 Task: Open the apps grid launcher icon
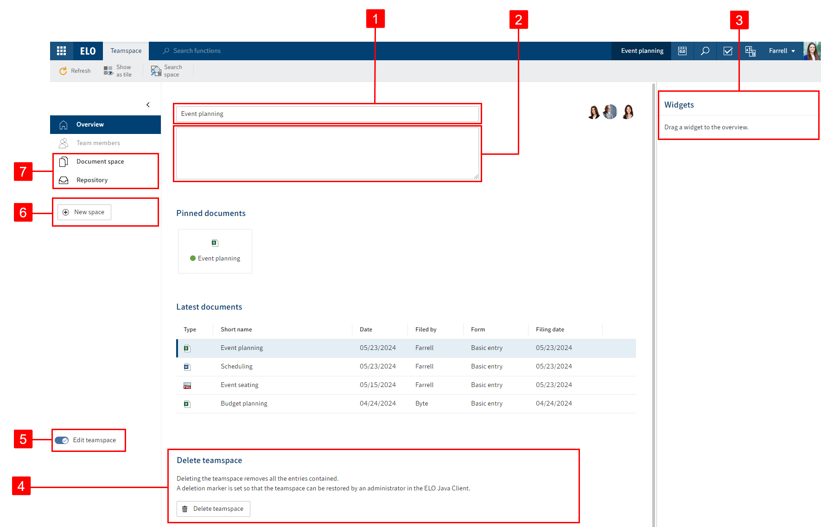coord(61,51)
